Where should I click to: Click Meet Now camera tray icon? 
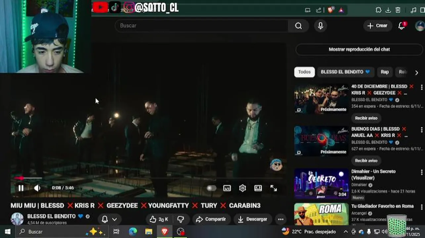tap(354, 232)
